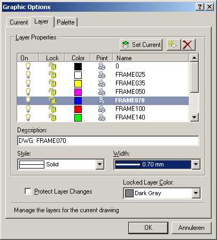This screenshot has width=217, height=240.
Task: Click the printer icon of FRAME140
Action: click(102, 117)
